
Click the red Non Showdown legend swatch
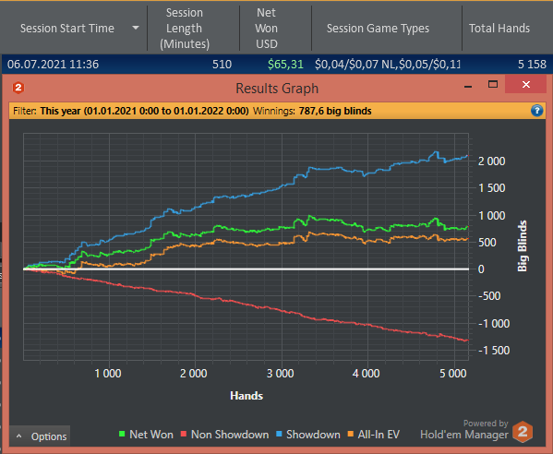[x=184, y=435]
